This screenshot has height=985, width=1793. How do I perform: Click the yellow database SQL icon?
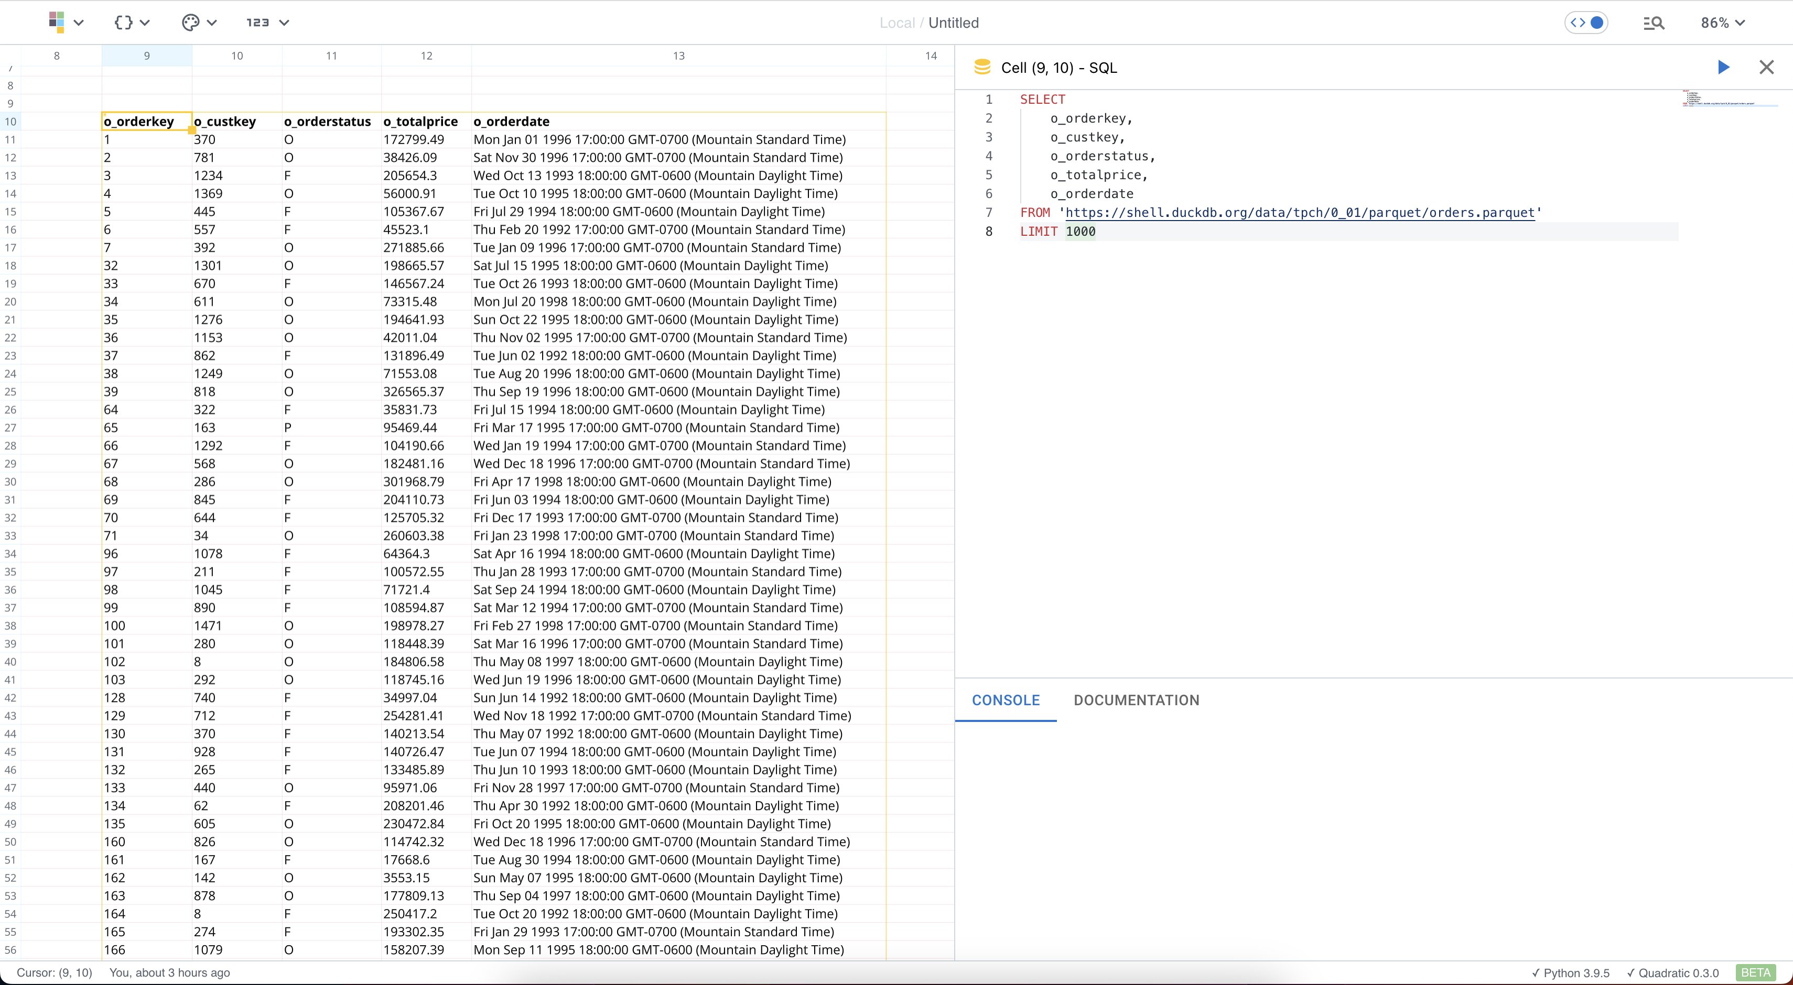[982, 68]
